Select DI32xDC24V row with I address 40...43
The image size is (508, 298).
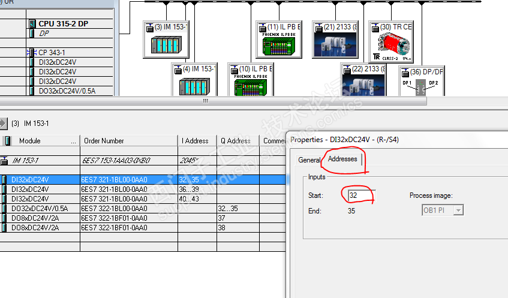pyautogui.click(x=143, y=199)
